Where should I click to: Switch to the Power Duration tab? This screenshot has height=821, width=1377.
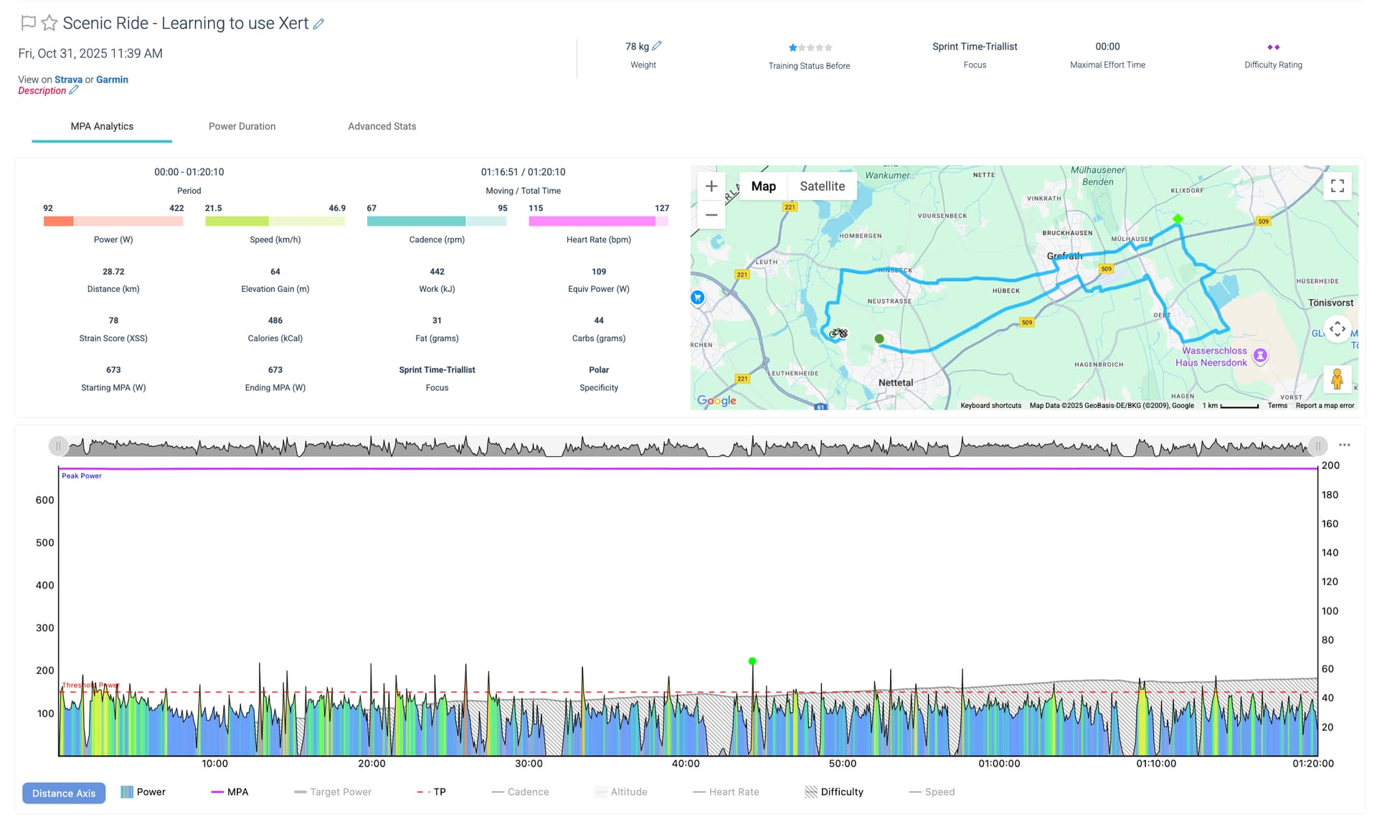pos(242,126)
